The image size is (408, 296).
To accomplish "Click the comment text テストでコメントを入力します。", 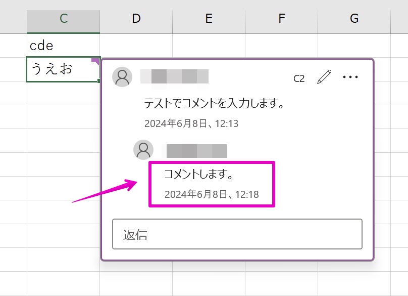I will tap(214, 103).
